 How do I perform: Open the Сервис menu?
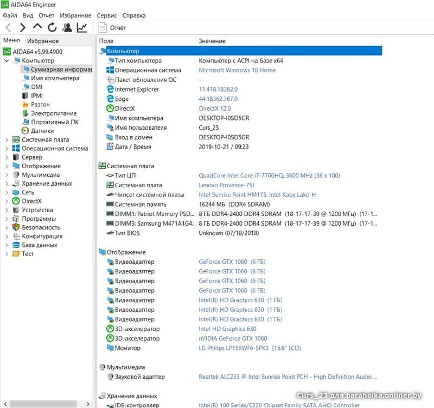(106, 15)
